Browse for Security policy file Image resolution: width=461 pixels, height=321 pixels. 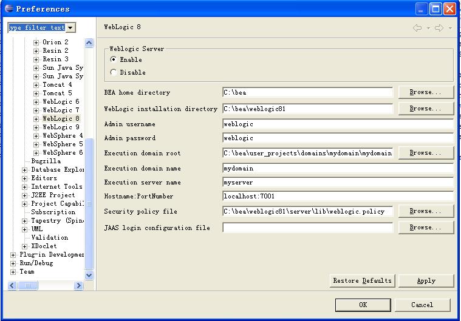(426, 211)
